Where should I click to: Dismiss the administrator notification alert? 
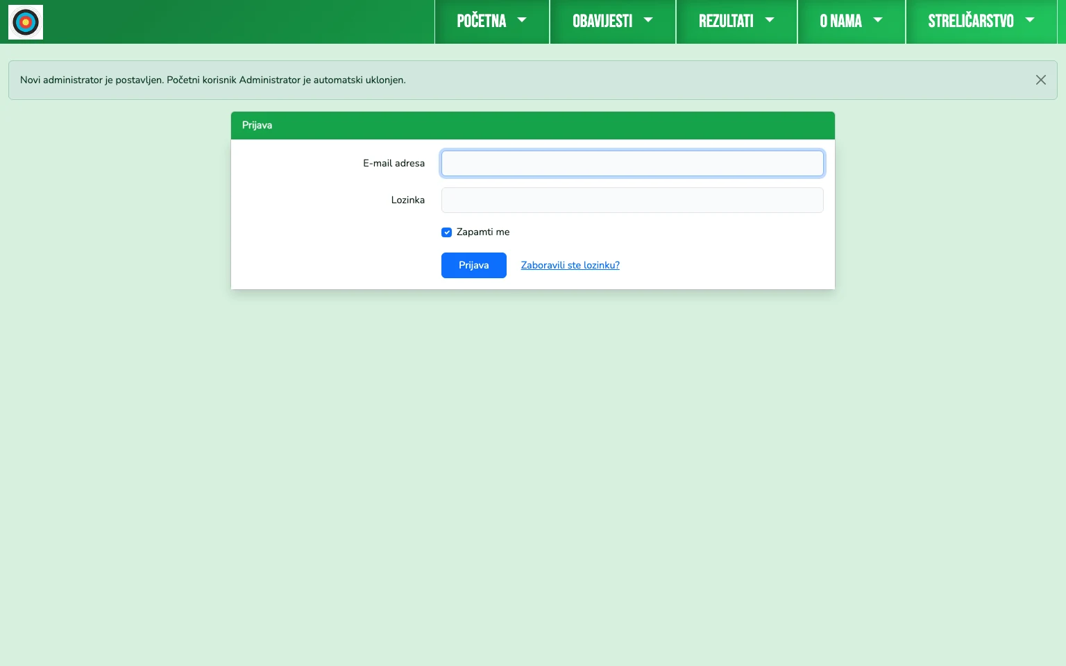[x=1040, y=80]
